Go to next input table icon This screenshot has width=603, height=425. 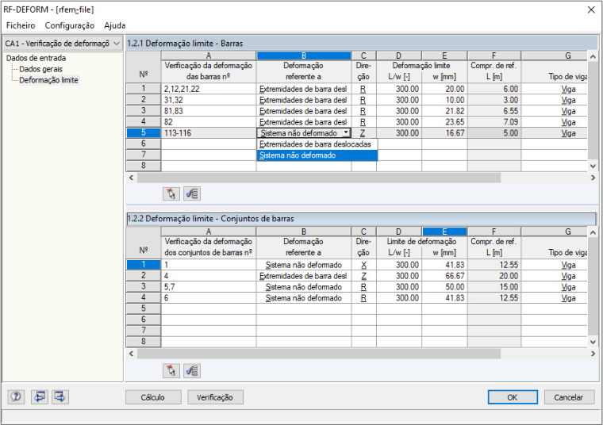pyautogui.click(x=60, y=396)
